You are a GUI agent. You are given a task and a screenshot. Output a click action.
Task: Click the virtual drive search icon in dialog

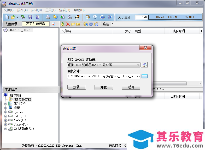coord(145,65)
